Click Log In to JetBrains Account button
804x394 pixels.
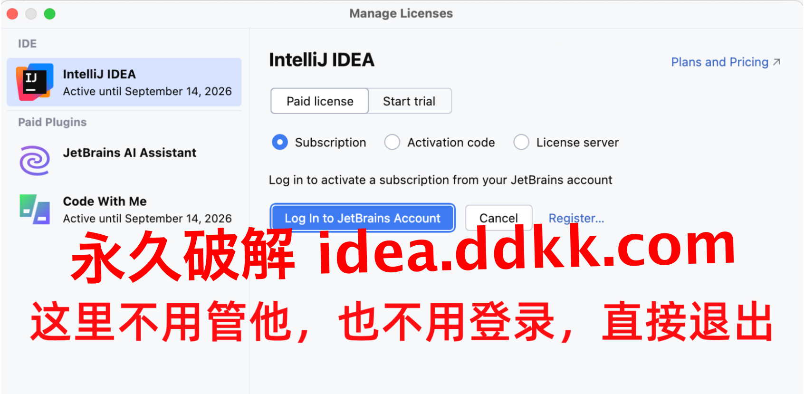point(363,218)
